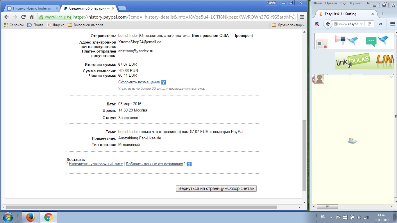
Task: Click the help icon beside Оформить возмещение
Action: tap(163, 82)
